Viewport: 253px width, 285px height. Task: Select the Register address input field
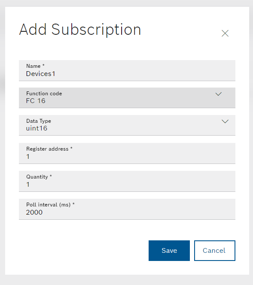tap(127, 153)
